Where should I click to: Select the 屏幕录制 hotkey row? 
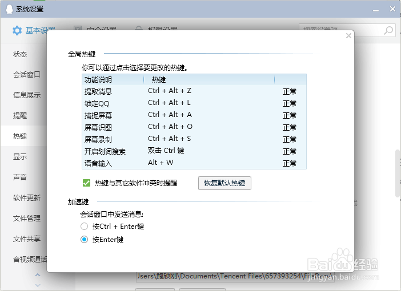click(x=194, y=139)
